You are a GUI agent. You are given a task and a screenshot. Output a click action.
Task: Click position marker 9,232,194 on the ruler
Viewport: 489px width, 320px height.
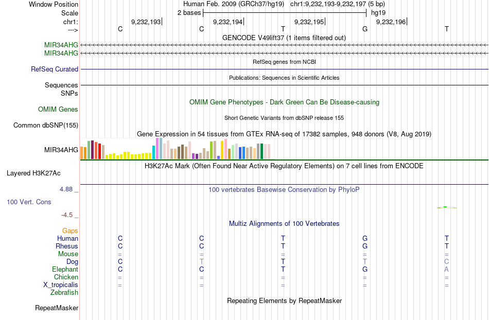point(228,22)
